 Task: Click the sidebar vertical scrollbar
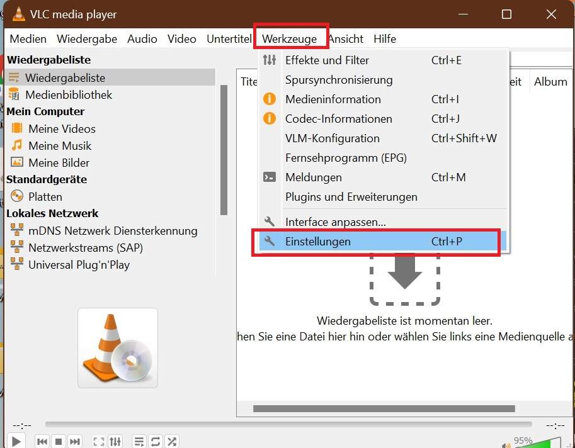[224, 150]
